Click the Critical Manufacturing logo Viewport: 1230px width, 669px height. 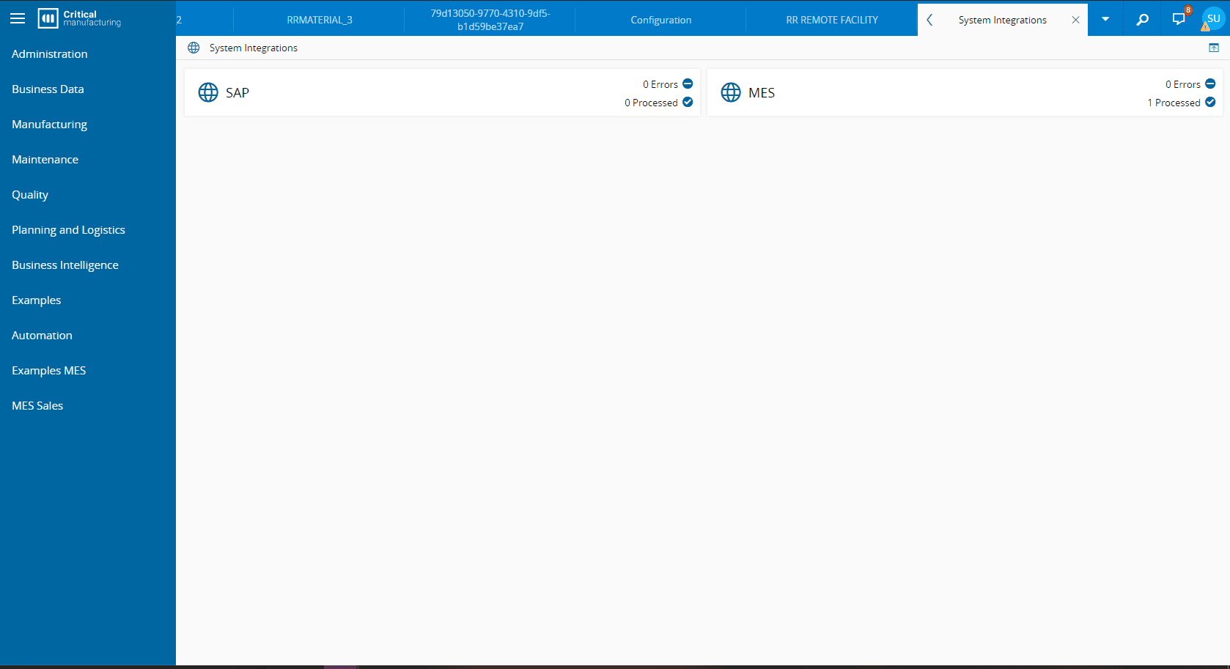click(x=79, y=18)
